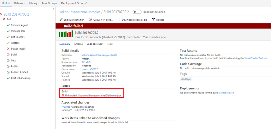Click the red X beside bower install
Image resolution: width=271 pixels, height=129 pixels.
pos(8,49)
